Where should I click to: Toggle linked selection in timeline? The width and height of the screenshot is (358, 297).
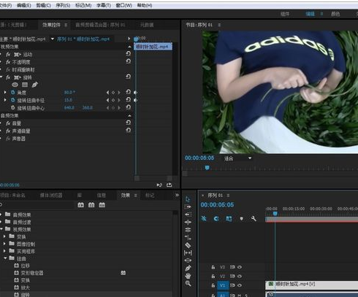pos(229,218)
